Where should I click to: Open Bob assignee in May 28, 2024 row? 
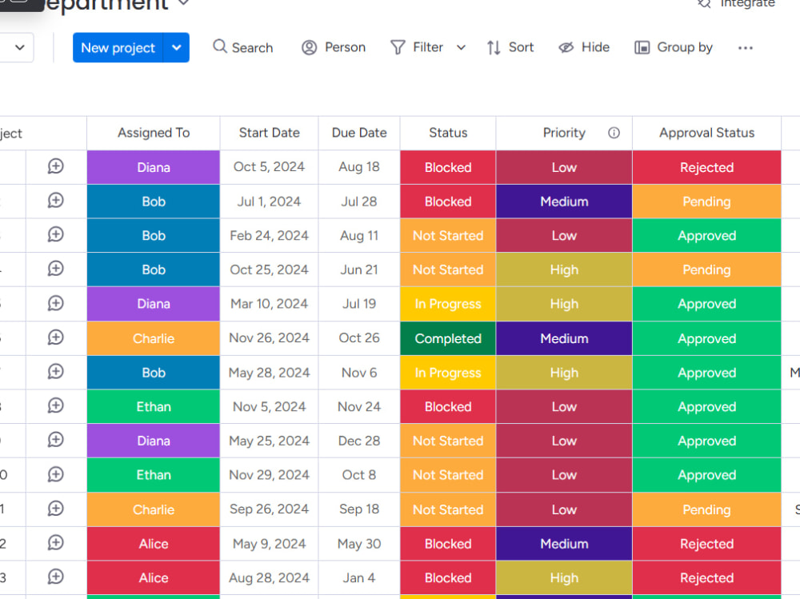154,373
